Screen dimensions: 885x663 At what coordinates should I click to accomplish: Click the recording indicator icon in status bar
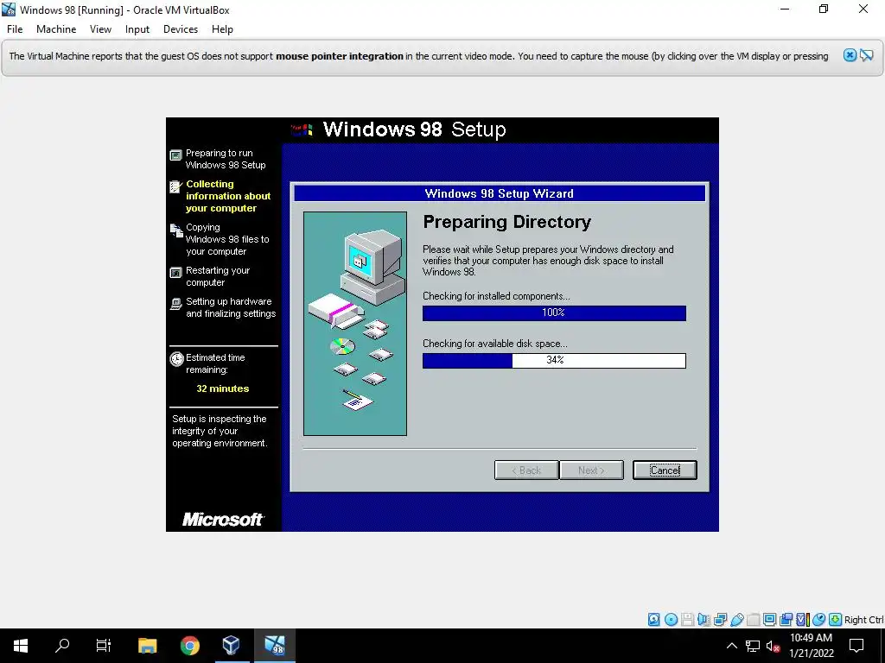coord(786,620)
